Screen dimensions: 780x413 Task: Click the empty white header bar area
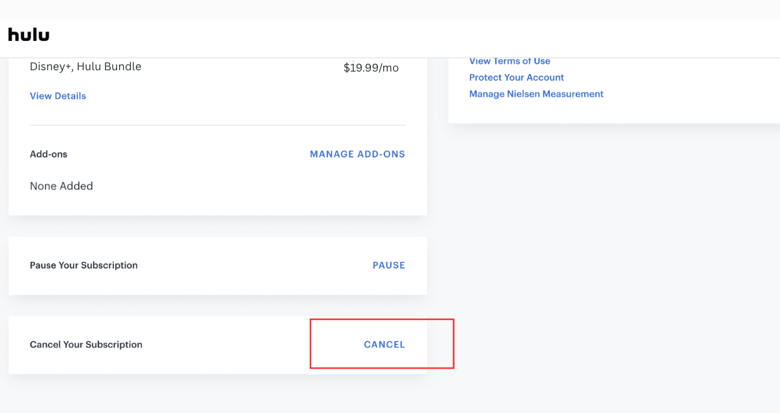[390, 38]
